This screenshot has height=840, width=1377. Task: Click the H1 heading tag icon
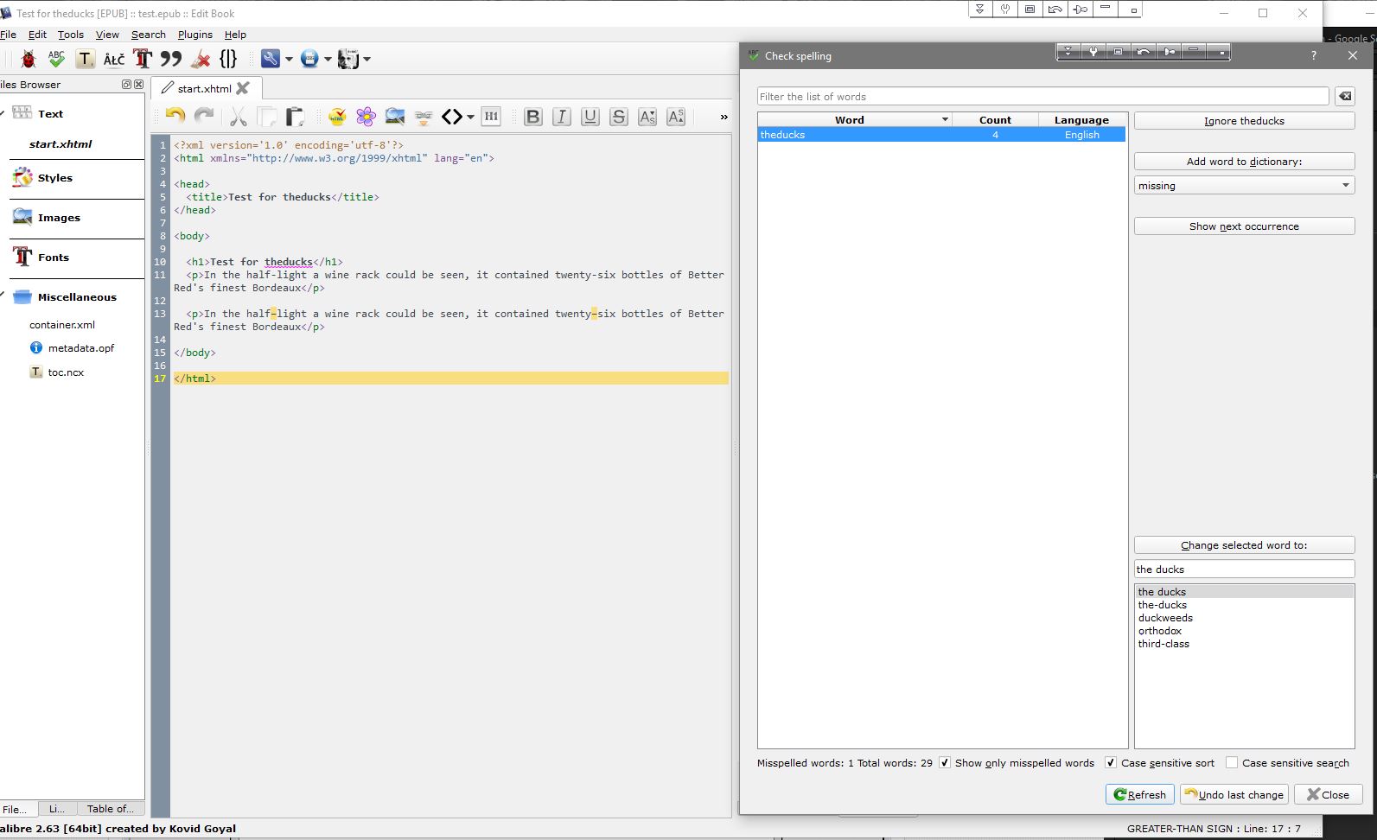point(491,117)
